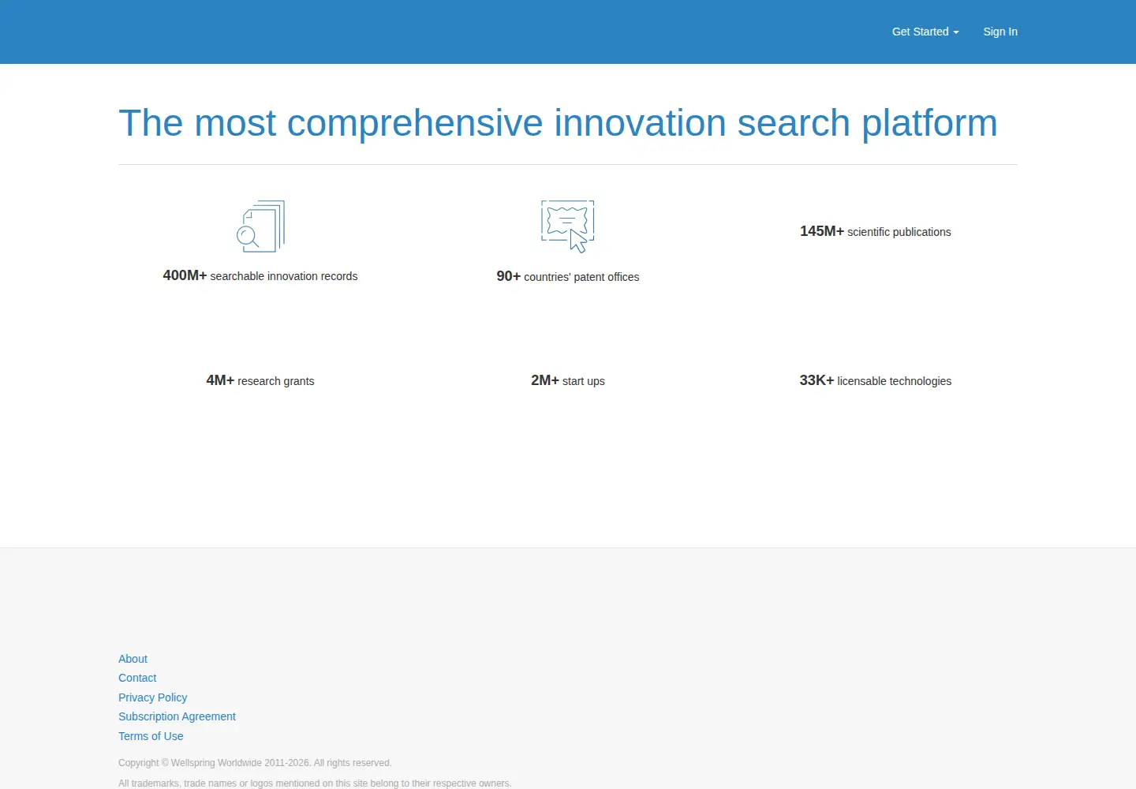This screenshot has height=789, width=1136.
Task: Click the 4M+ research grants text
Action: coord(260,380)
